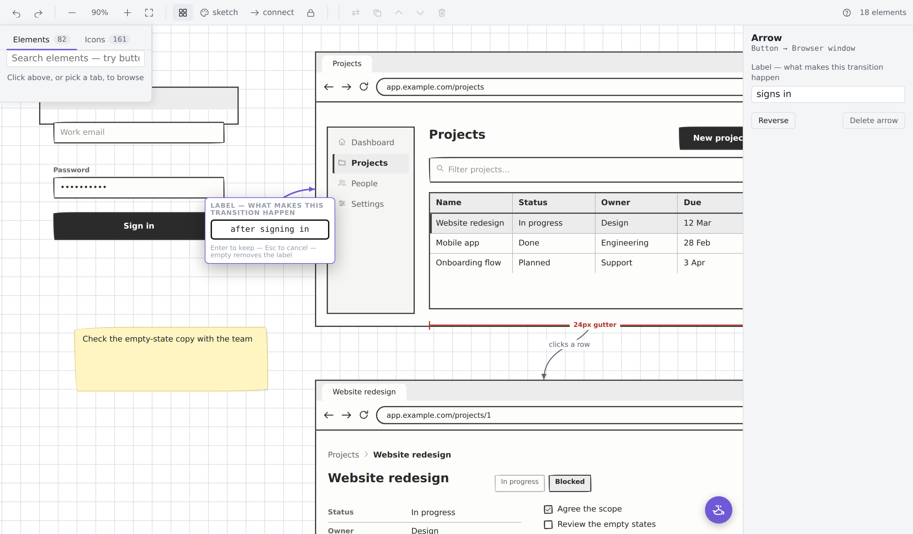Toggle the sketch style button
This screenshot has width=913, height=534.
pos(219,13)
